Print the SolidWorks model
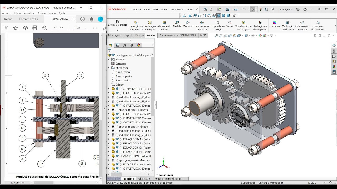 click(236, 9)
